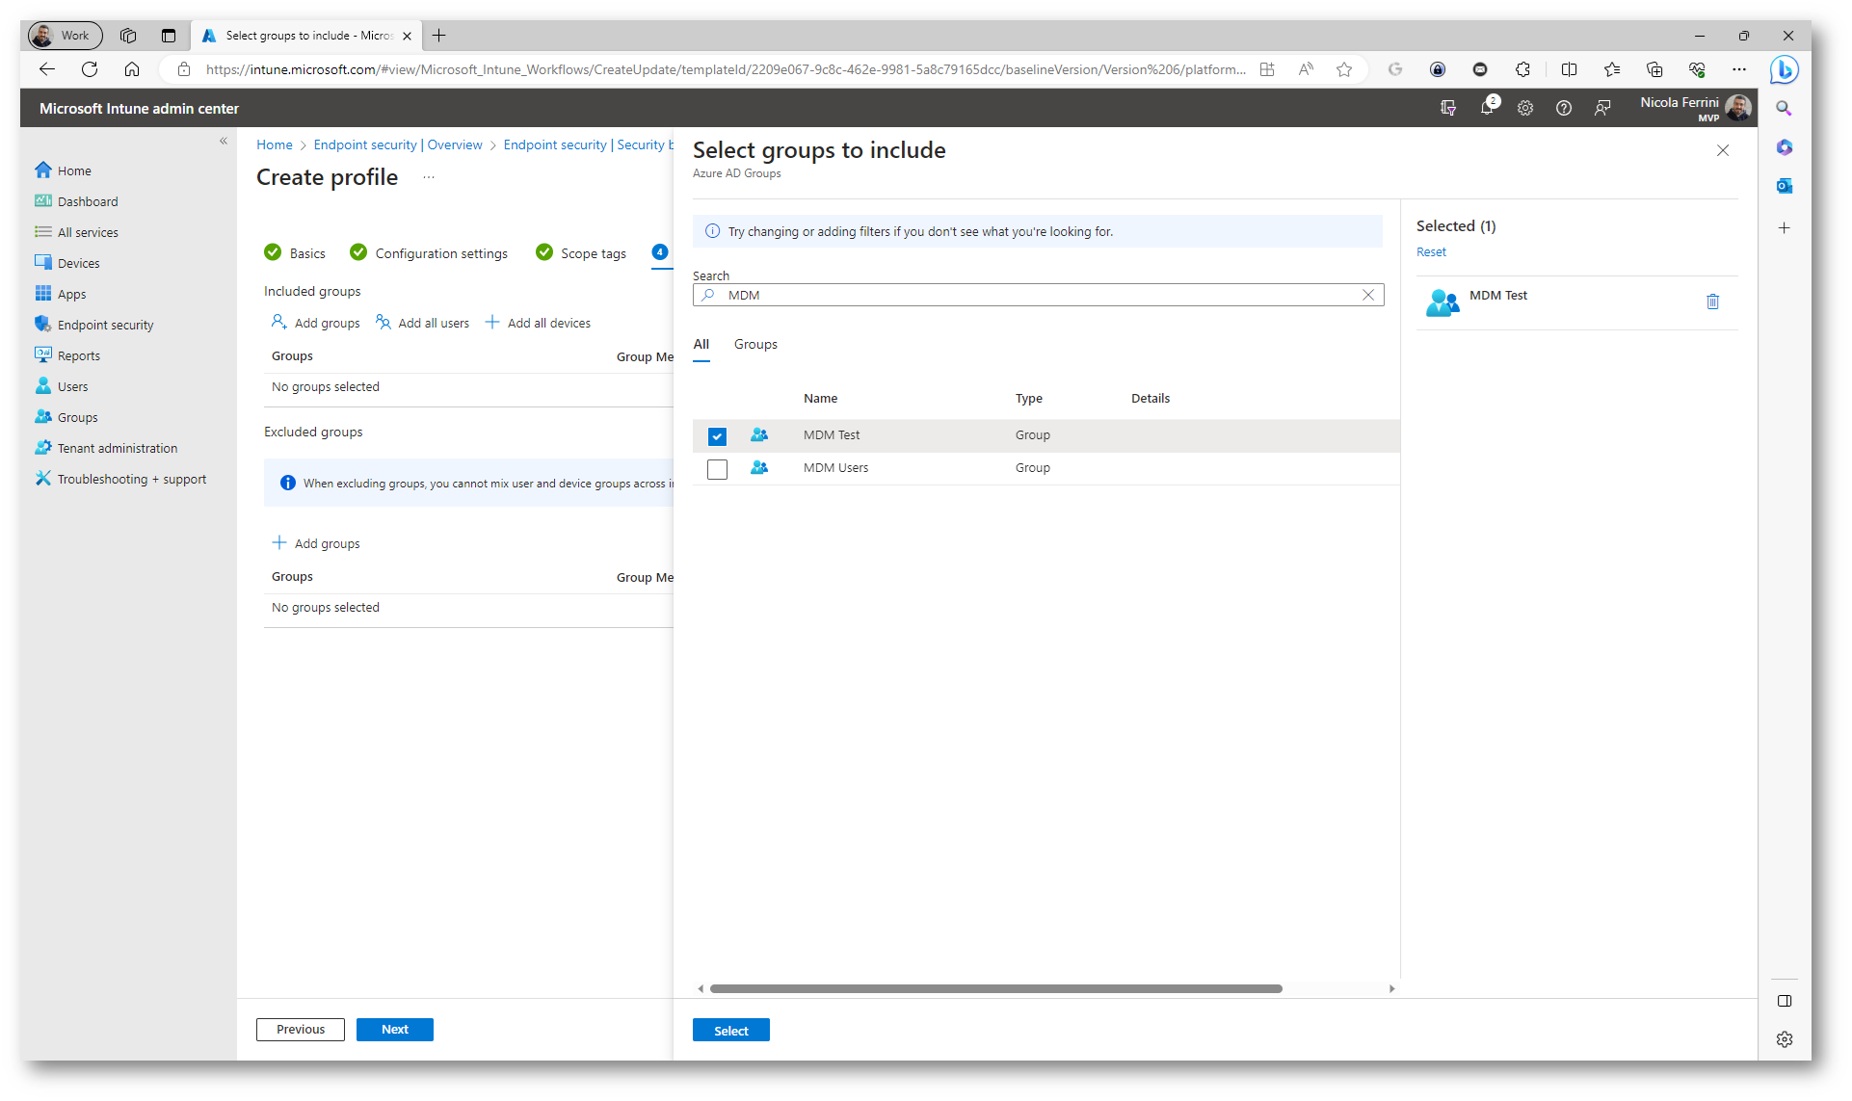Open Tenant administration in the sidebar

pyautogui.click(x=118, y=448)
